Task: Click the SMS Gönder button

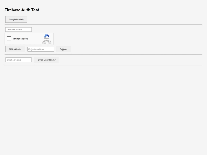Action: (x=15, y=49)
